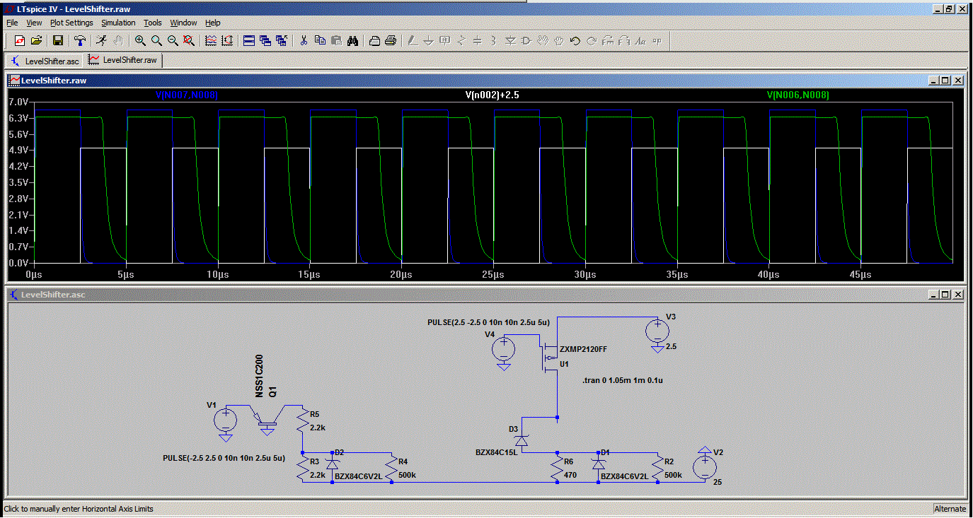The image size is (973, 518).
Task: Click the Copy icon
Action: (320, 41)
